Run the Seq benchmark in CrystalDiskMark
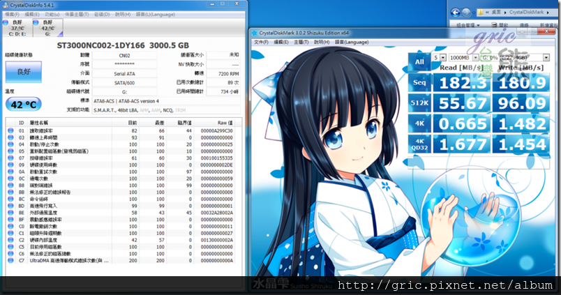This screenshot has width=561, height=295. 419,82
